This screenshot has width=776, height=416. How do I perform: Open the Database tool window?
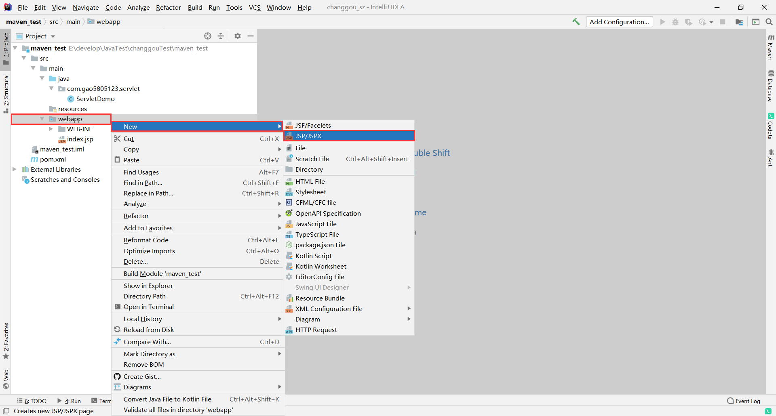click(771, 86)
